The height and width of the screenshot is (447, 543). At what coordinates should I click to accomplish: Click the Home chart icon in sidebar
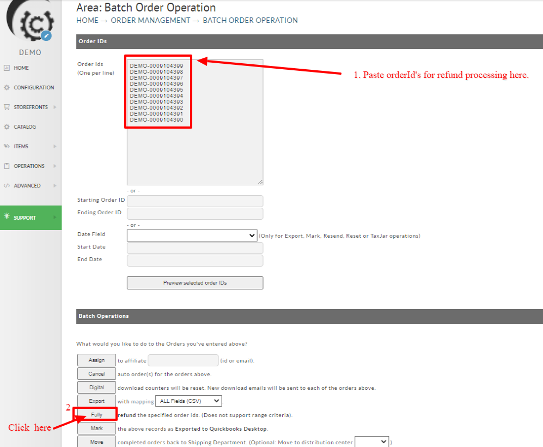pos(7,68)
